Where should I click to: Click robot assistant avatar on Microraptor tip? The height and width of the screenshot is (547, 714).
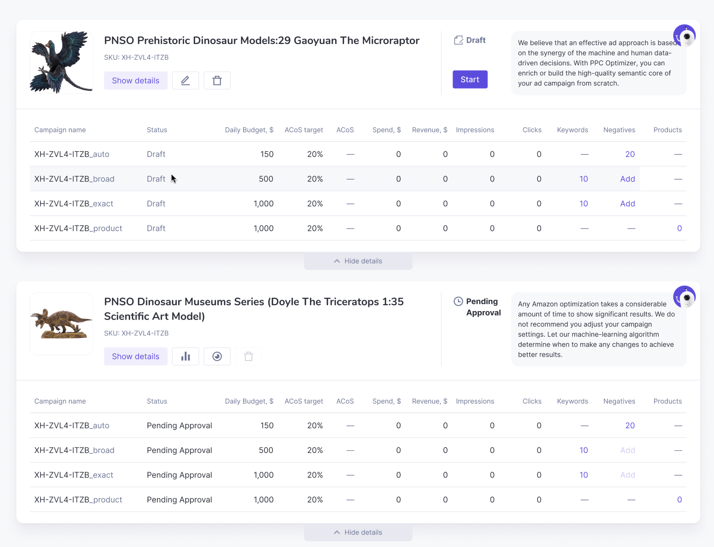point(685,36)
